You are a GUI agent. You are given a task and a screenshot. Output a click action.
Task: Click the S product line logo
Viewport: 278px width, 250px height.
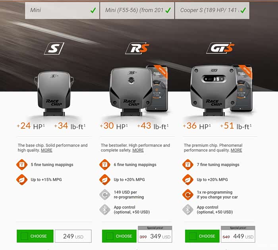coord(54,48)
